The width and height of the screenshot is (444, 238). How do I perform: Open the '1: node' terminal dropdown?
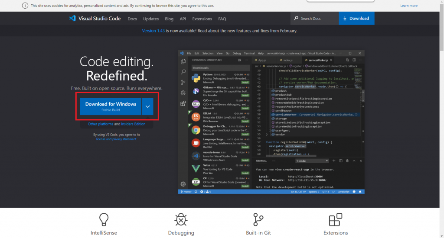point(312,161)
